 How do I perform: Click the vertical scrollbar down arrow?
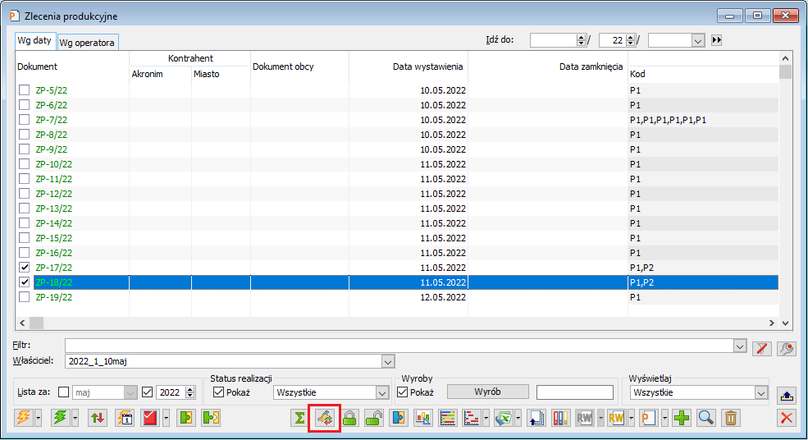[x=785, y=323]
